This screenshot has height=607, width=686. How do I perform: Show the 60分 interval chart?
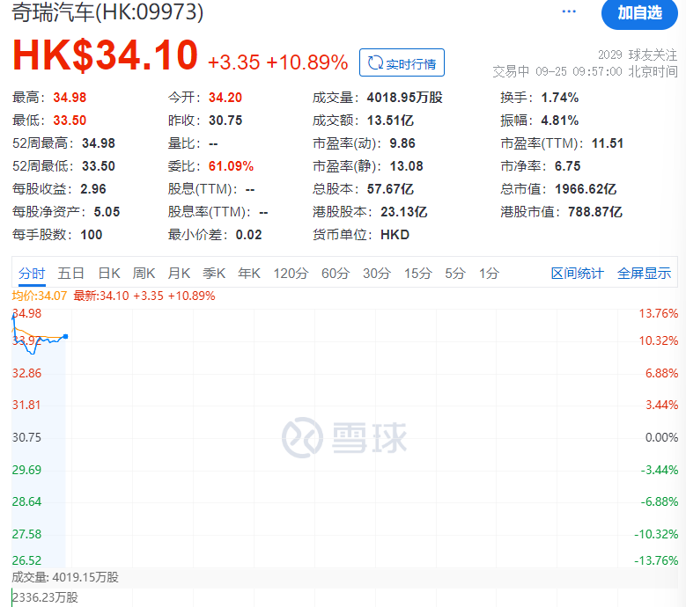(335, 274)
